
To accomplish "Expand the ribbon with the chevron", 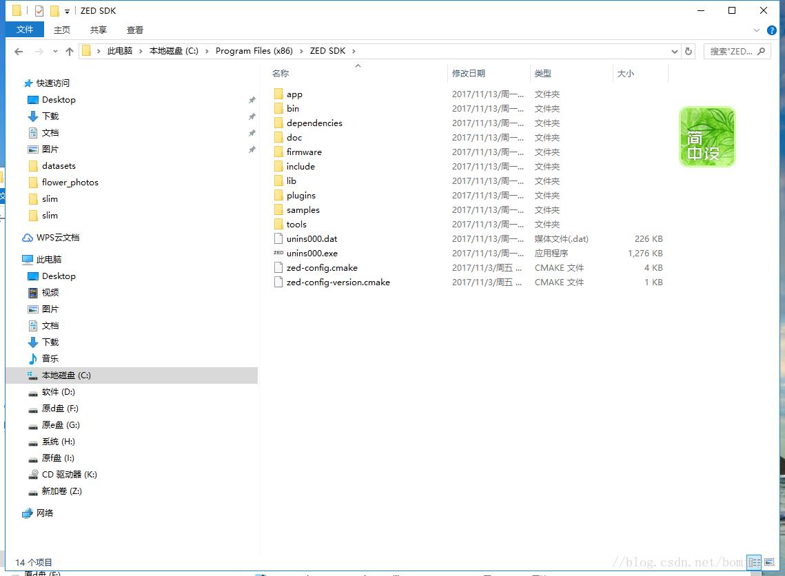I will click(757, 30).
